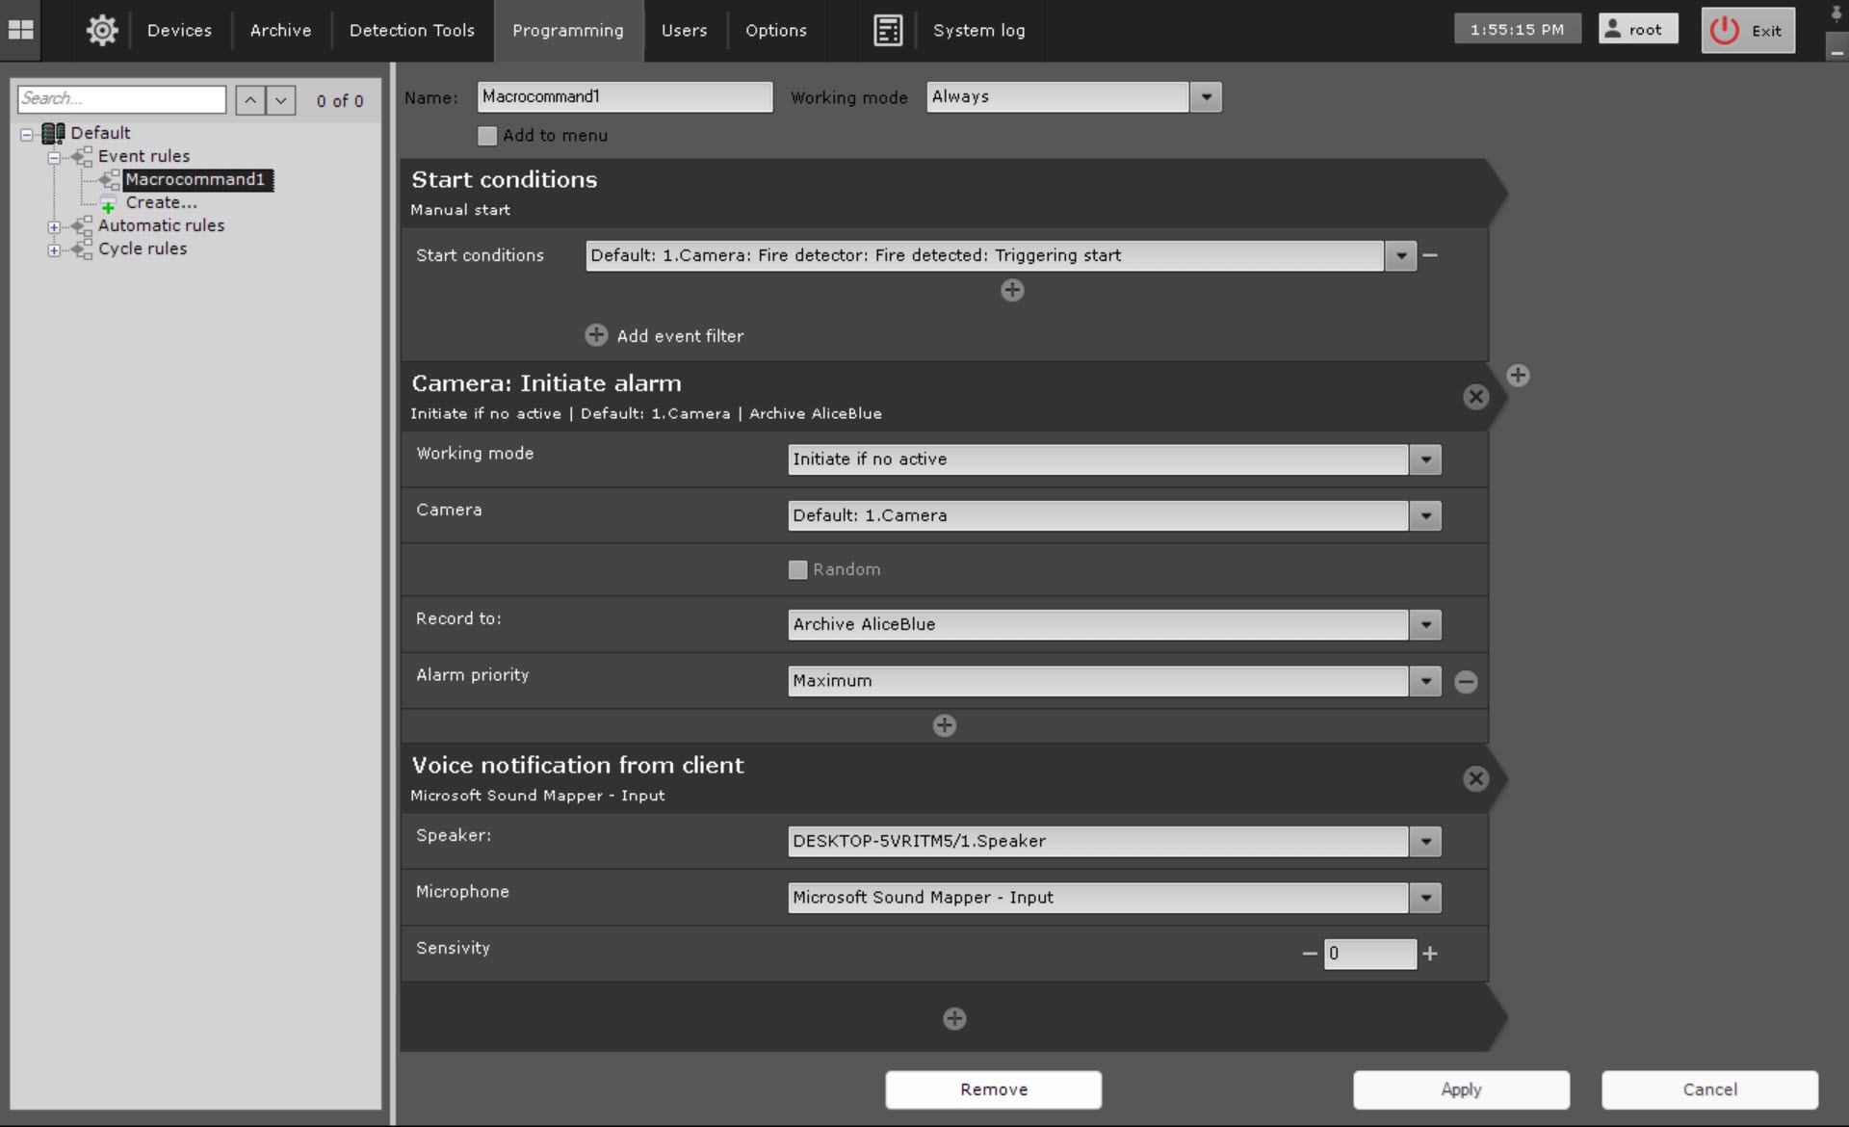Click the settings gear icon
Viewport: 1849px width, 1127px height.
102,30
